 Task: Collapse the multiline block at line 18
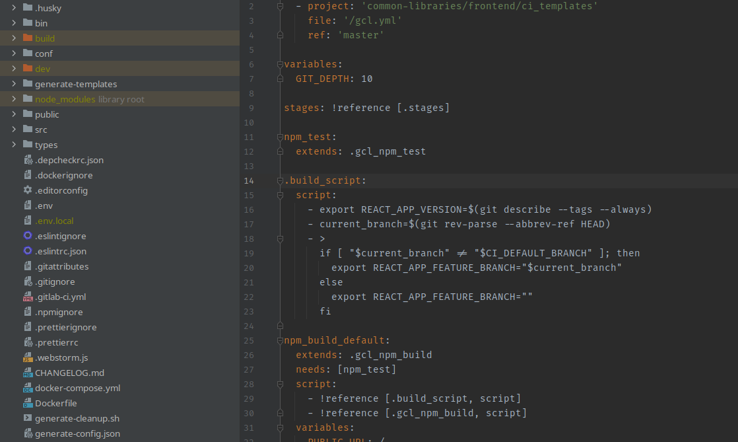pos(280,239)
